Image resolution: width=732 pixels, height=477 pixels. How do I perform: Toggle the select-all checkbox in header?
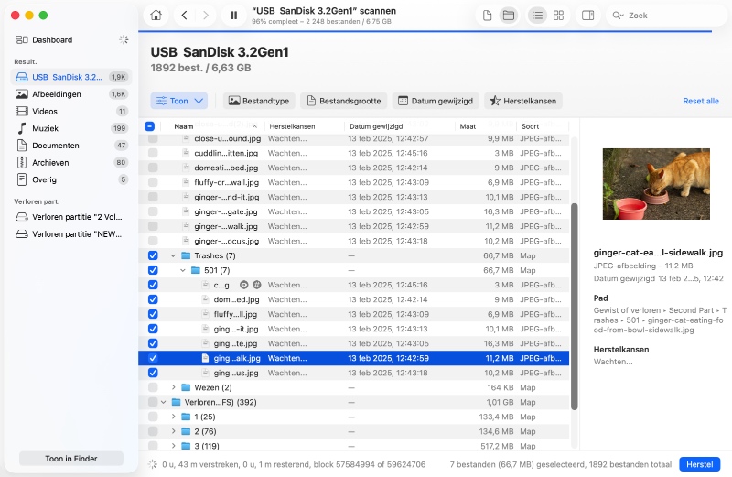click(150, 126)
